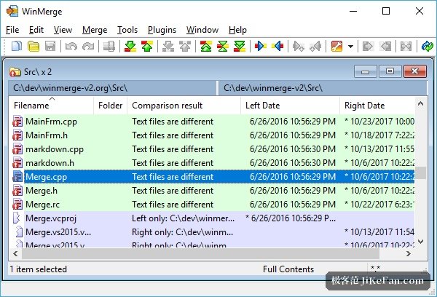Click the All Left toolbar icon
The height and width of the screenshot is (297, 437).
click(x=385, y=46)
